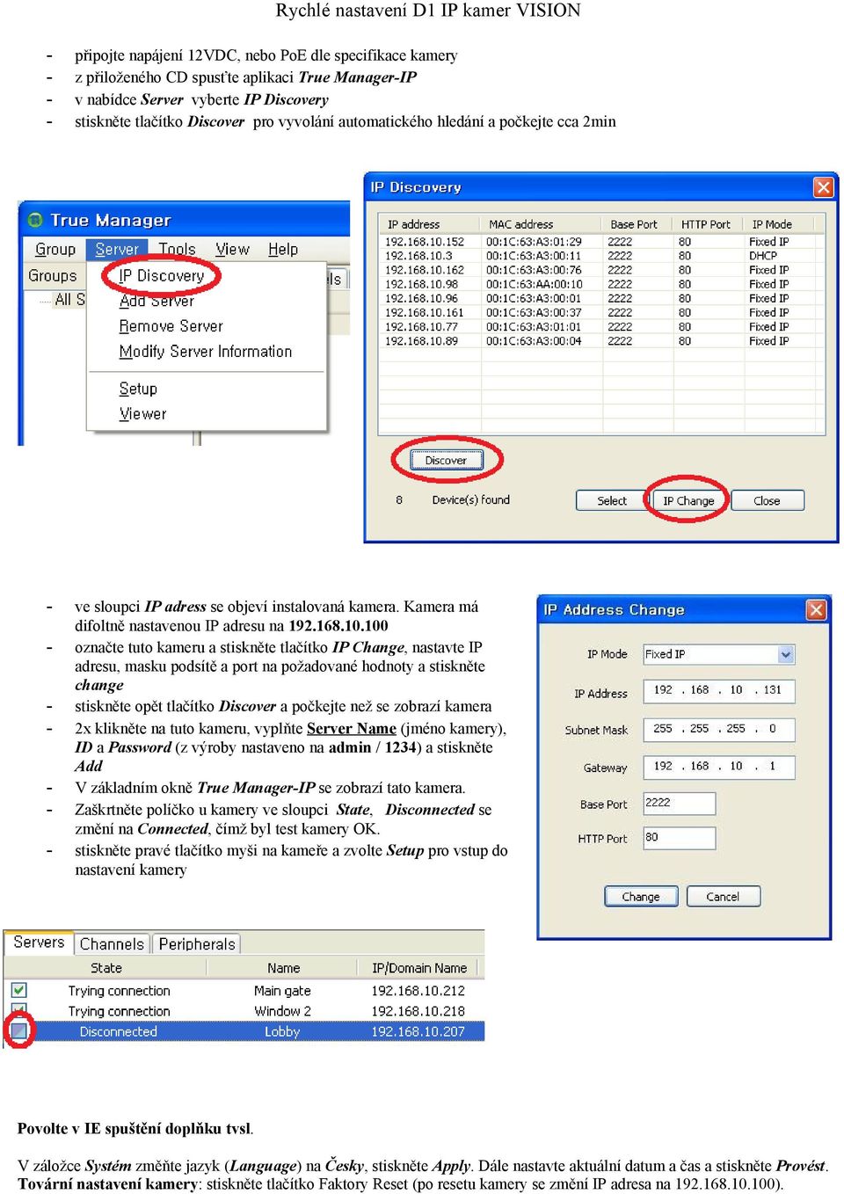Open the View menu in True Manager
The image size is (844, 1194).
pyautogui.click(x=232, y=250)
